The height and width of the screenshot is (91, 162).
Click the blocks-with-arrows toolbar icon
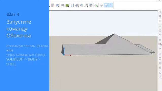(x=82, y=5)
